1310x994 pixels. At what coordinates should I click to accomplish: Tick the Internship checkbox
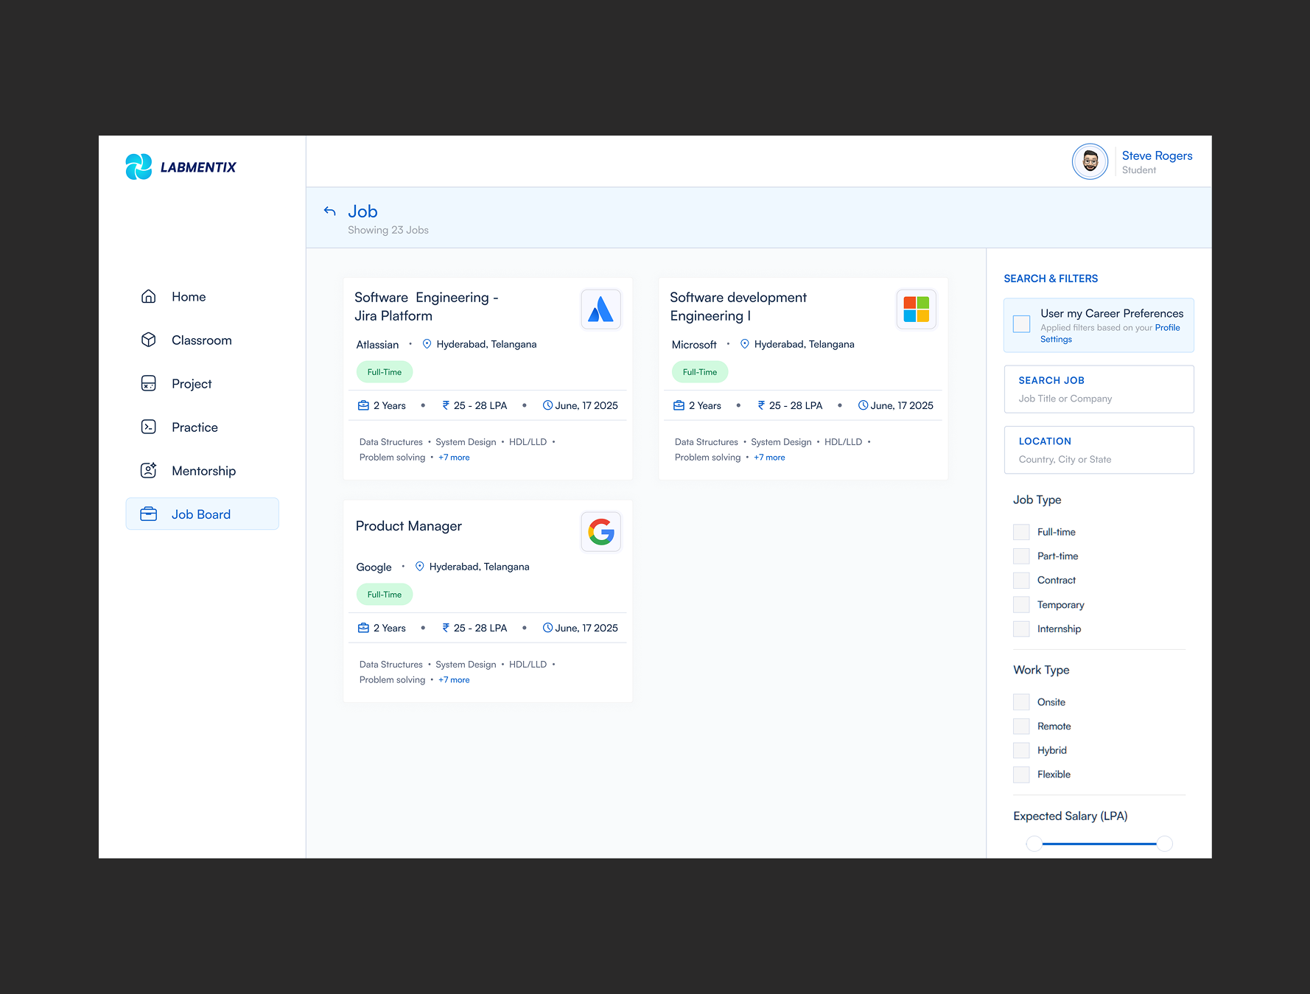click(x=1021, y=629)
